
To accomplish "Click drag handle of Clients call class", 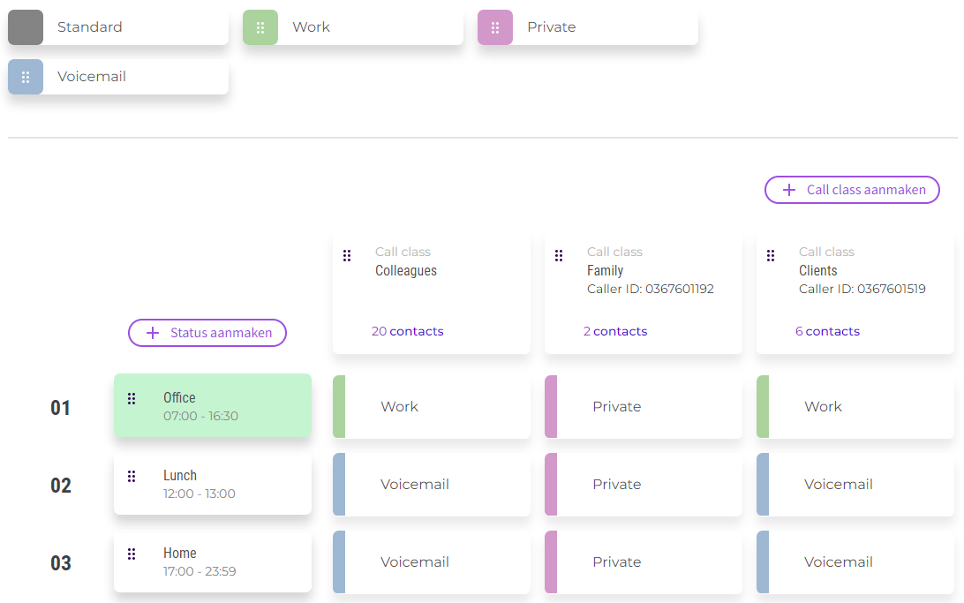I will point(771,255).
